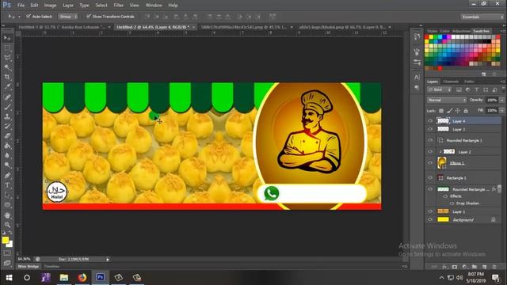This screenshot has height=285, width=507.
Task: Click the background white color swatch
Action: pyautogui.click(x=10, y=245)
